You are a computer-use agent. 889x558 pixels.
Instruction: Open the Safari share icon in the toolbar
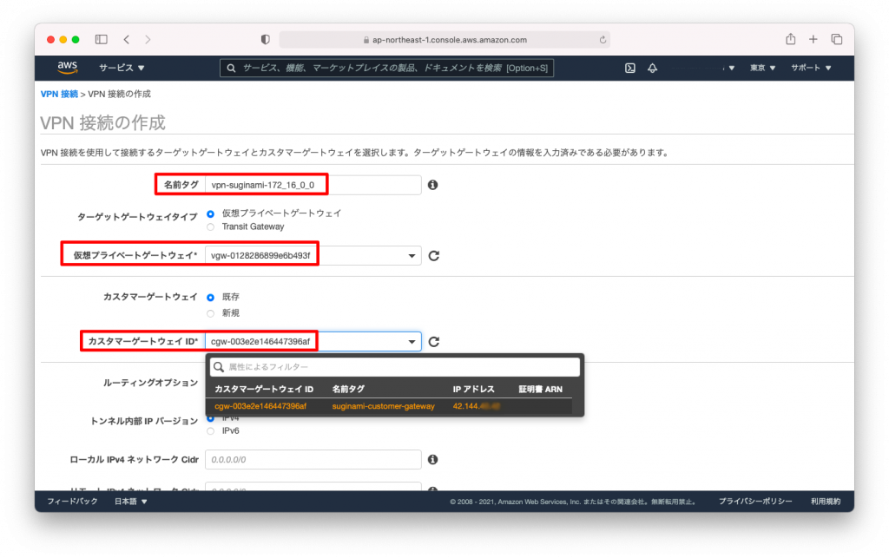coord(790,39)
